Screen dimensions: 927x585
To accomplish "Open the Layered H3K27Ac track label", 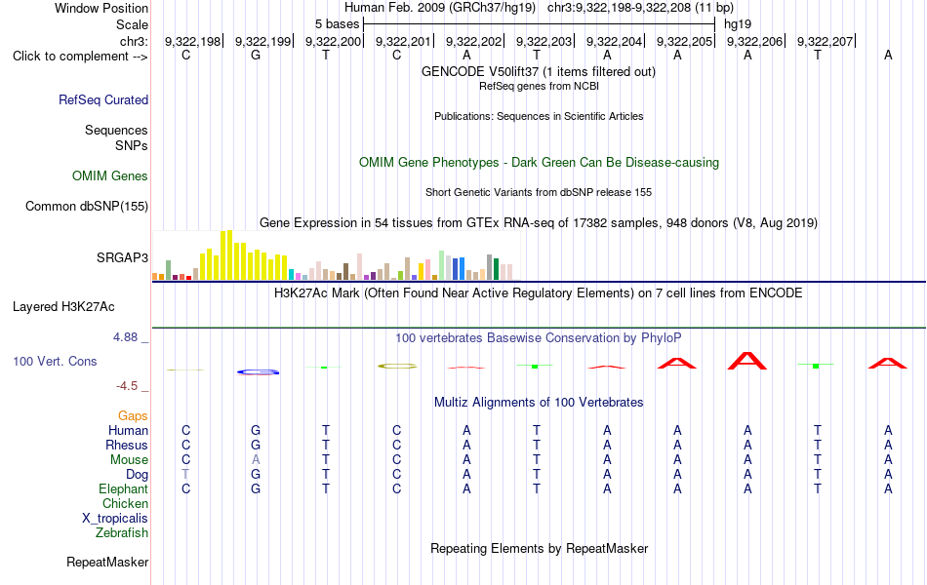I will tap(63, 307).
